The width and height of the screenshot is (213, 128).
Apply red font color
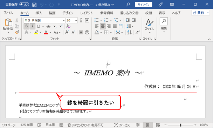(x=46, y=32)
